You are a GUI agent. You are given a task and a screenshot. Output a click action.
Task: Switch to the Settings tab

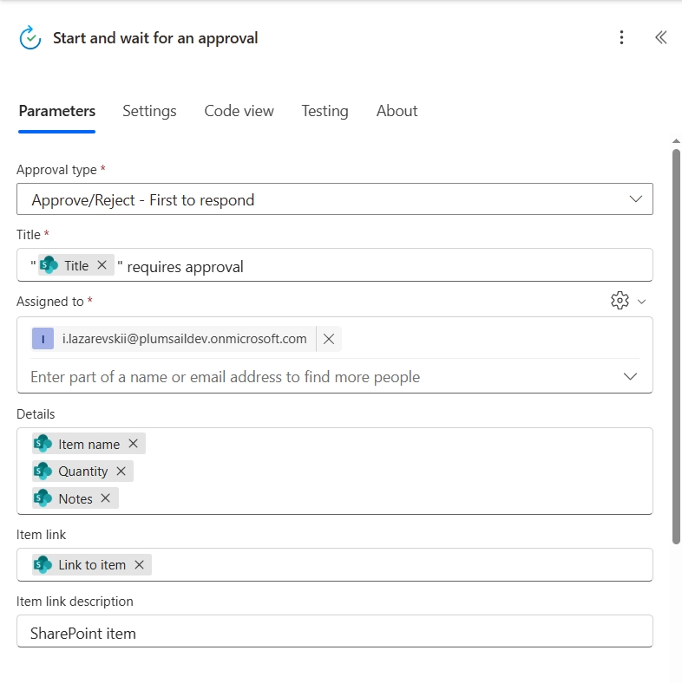pos(149,111)
